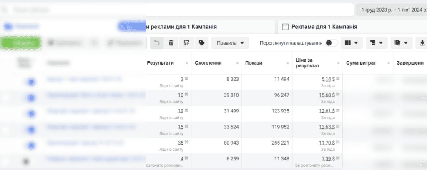Viewport: 427px width, 170px height.
Task: Click the results value 3
Action: coord(182,80)
